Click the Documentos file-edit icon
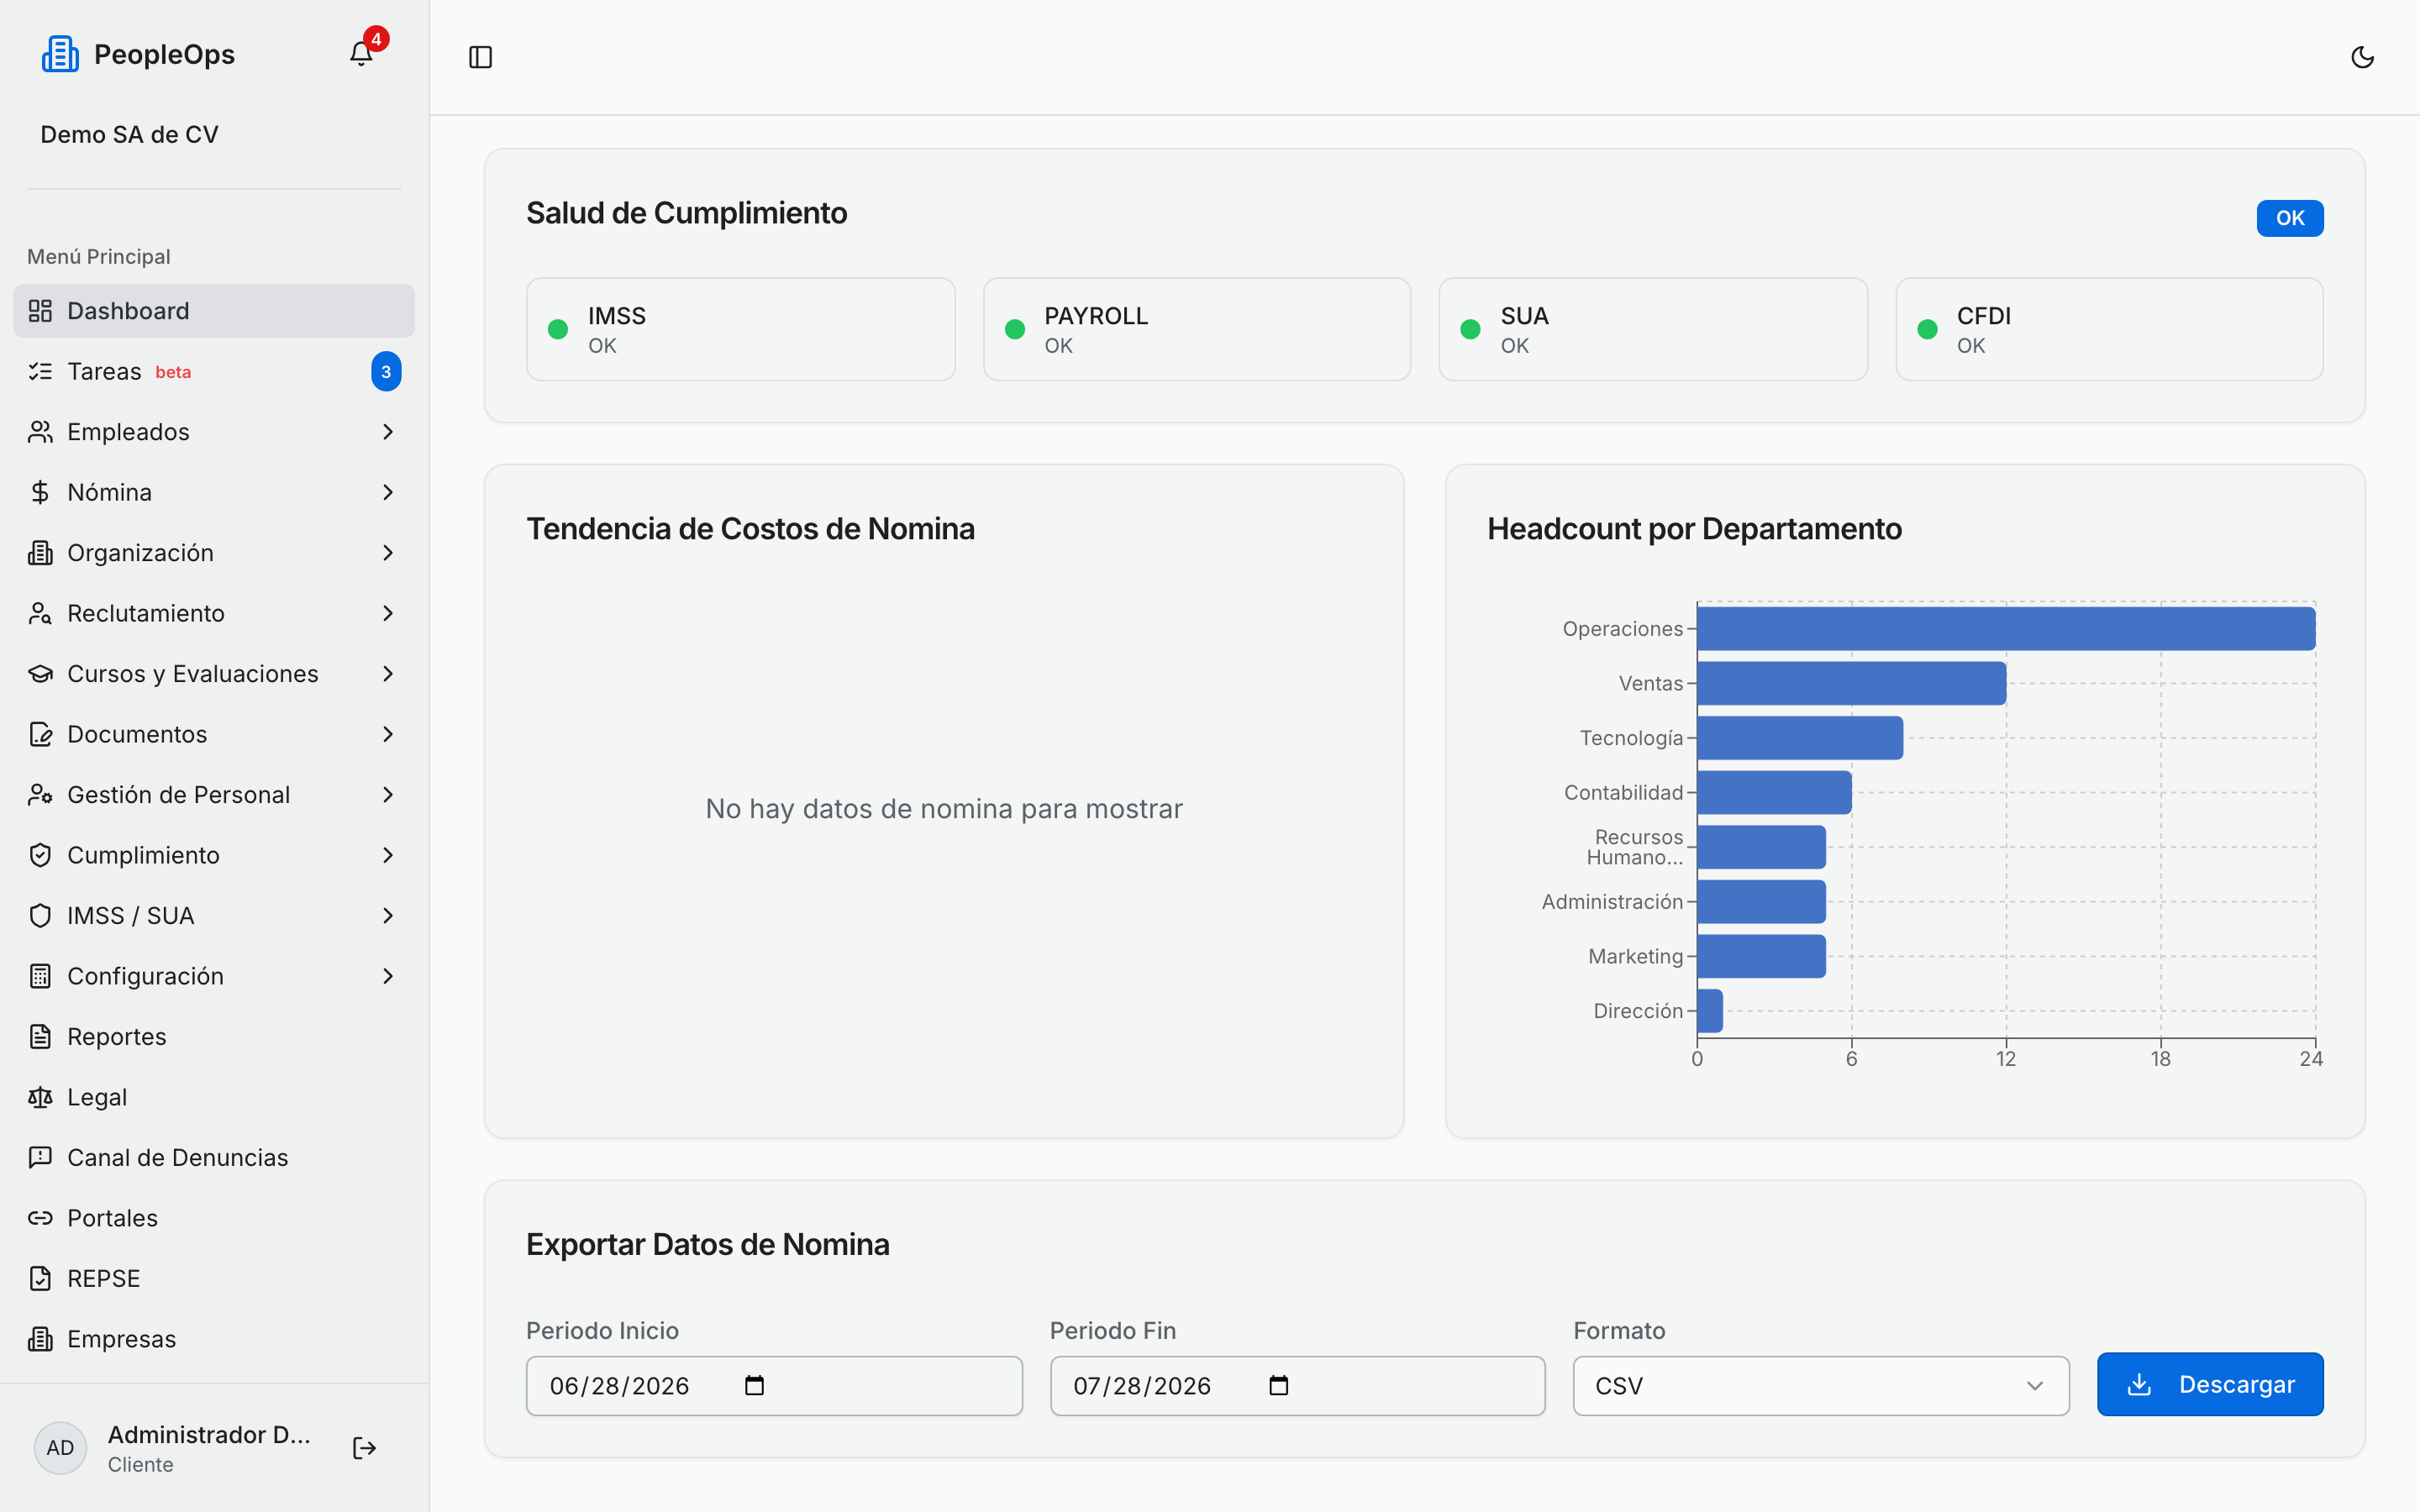 tap(40, 734)
